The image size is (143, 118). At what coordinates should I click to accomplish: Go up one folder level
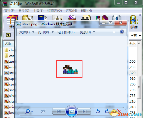[x=8, y=35]
